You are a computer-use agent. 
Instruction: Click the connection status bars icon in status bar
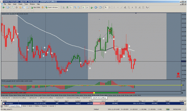pyautogui.click(x=168, y=109)
